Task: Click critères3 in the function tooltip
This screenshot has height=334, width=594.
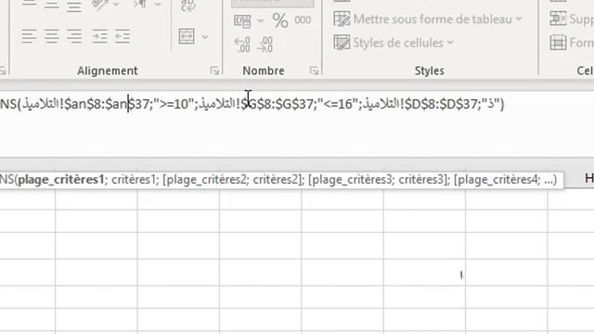Action: (x=421, y=179)
